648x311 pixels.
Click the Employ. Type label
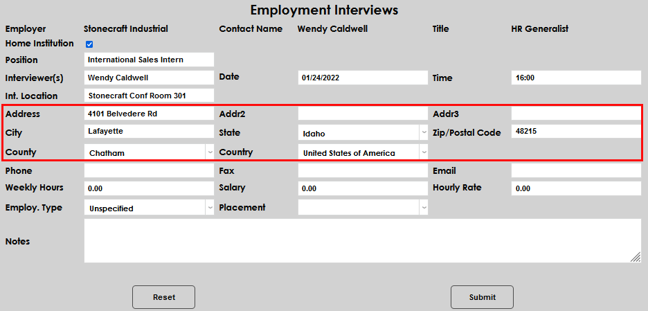click(x=34, y=208)
